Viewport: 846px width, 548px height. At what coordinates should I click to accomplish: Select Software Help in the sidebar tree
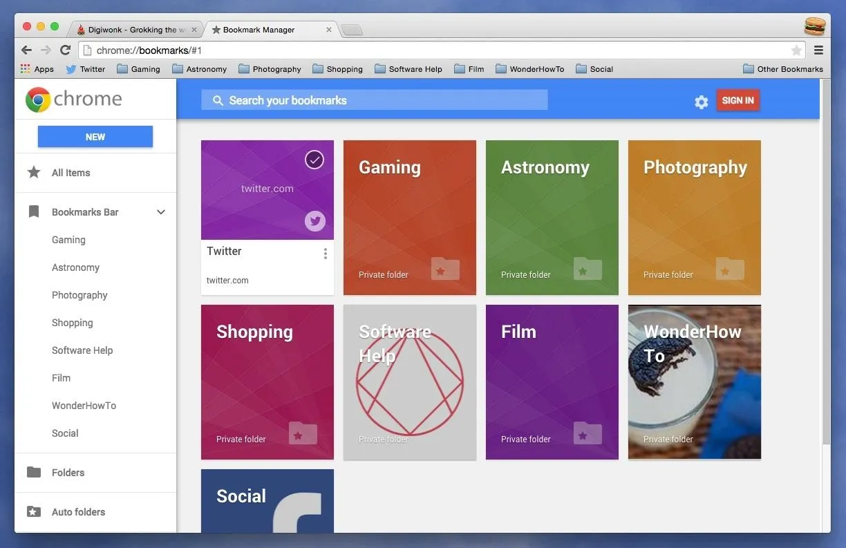(82, 350)
